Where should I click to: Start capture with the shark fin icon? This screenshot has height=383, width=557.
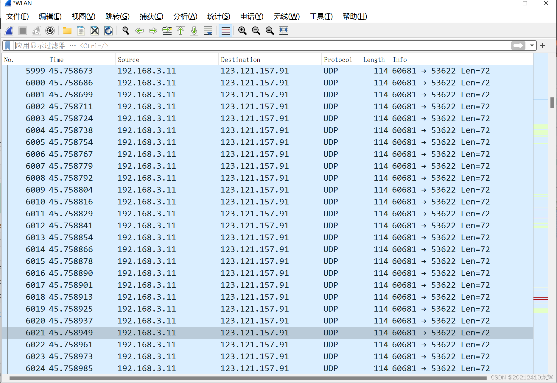pyautogui.click(x=9, y=31)
